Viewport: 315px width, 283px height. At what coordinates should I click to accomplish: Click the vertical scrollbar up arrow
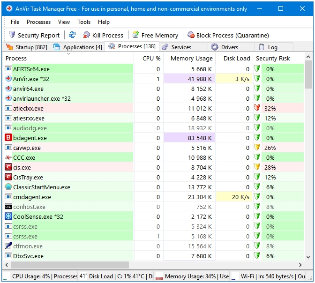click(x=308, y=57)
